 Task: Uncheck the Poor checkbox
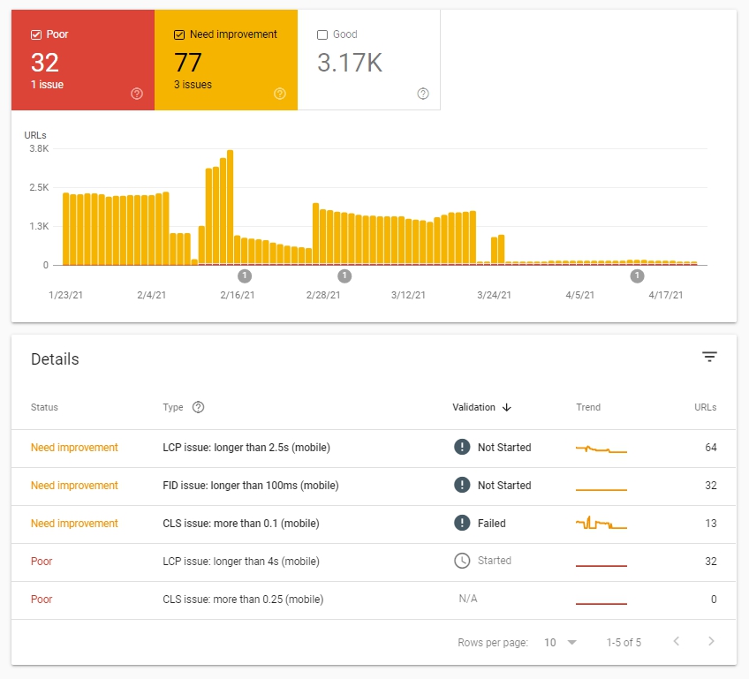click(36, 34)
